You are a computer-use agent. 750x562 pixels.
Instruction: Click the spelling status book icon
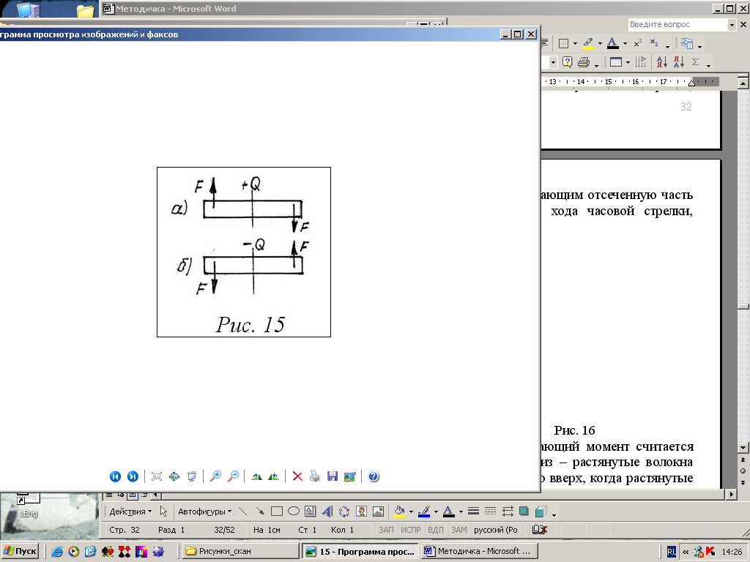pyautogui.click(x=540, y=530)
